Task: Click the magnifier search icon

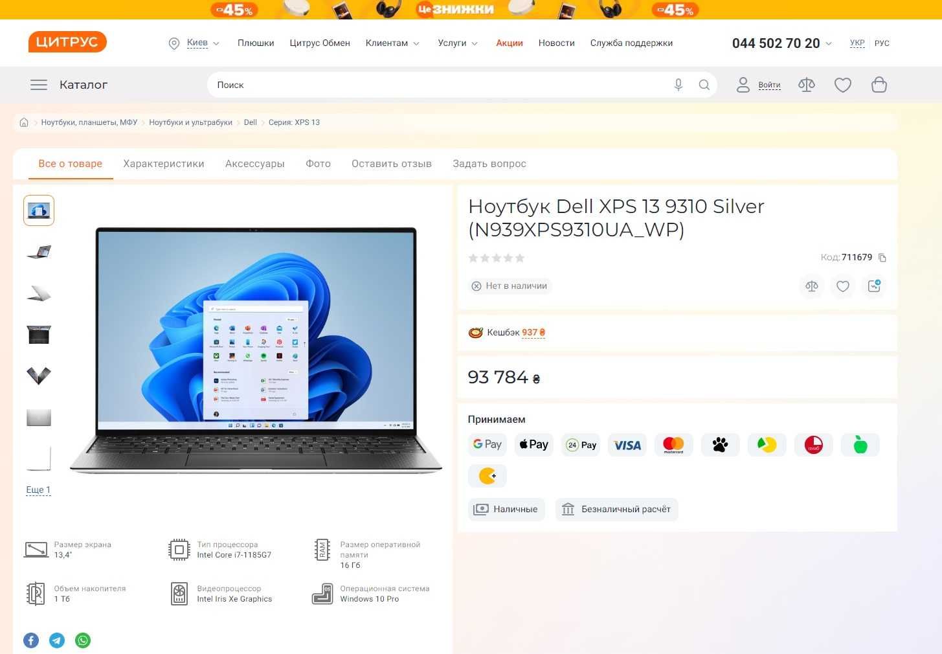Action: 704,85
